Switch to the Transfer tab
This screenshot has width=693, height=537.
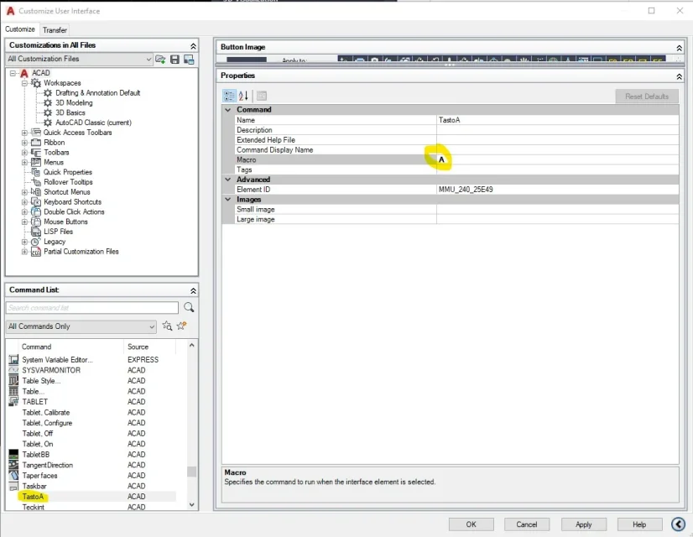coord(55,30)
